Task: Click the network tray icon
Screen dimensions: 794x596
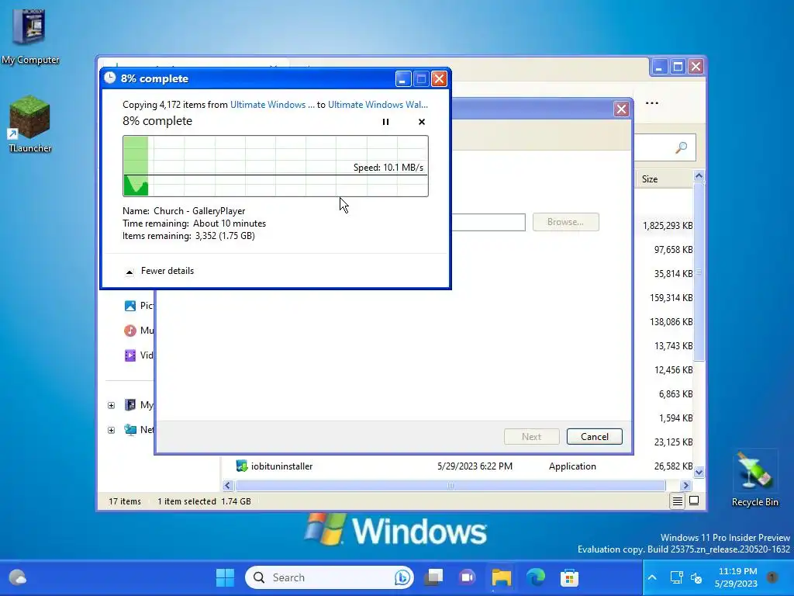Action: (676, 577)
